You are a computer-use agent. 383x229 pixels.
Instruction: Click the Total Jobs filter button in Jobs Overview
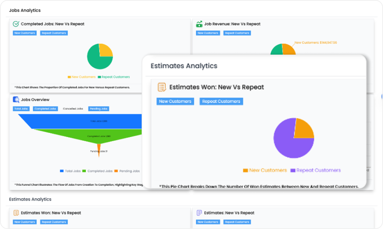point(20,109)
